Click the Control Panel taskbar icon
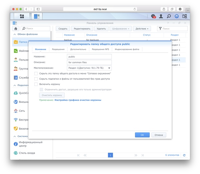 [37, 16]
